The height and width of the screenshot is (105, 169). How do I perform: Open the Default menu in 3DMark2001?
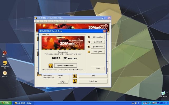click(x=49, y=21)
